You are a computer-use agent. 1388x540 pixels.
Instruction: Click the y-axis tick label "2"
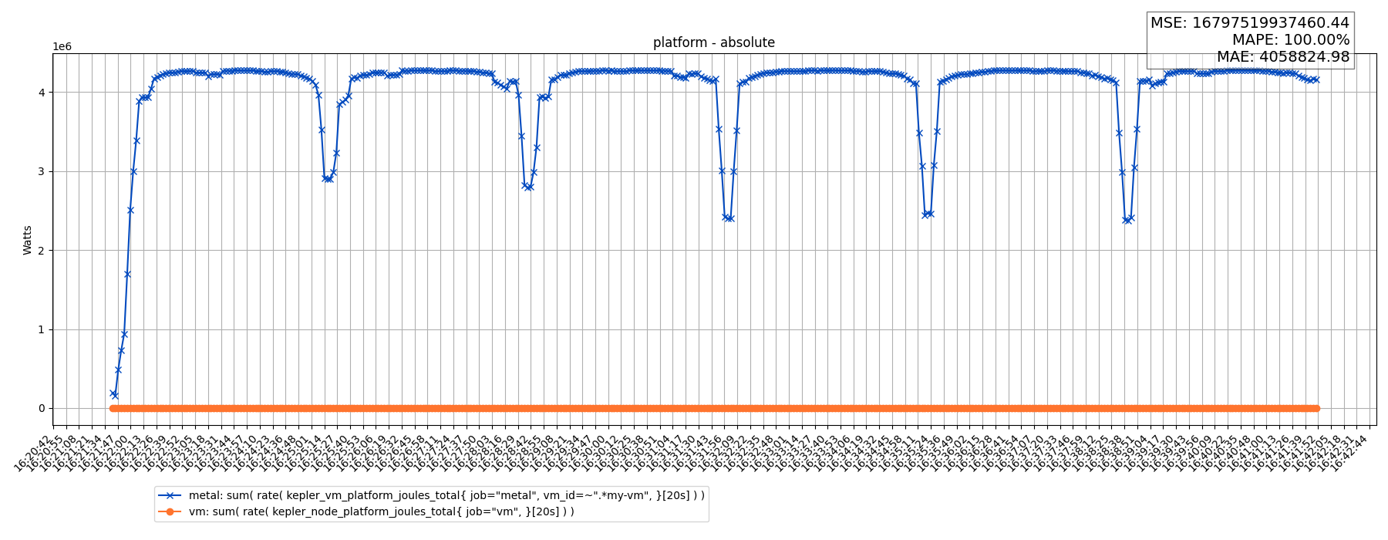click(x=43, y=251)
